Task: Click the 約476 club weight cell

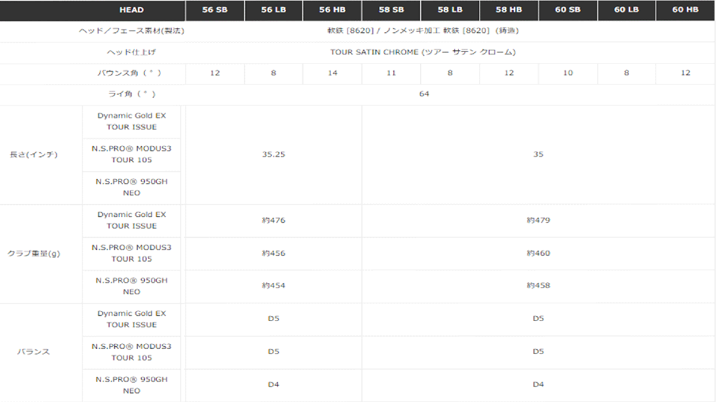Action: [273, 221]
